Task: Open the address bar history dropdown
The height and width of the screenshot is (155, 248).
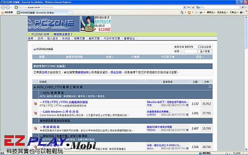Action: click(x=184, y=7)
